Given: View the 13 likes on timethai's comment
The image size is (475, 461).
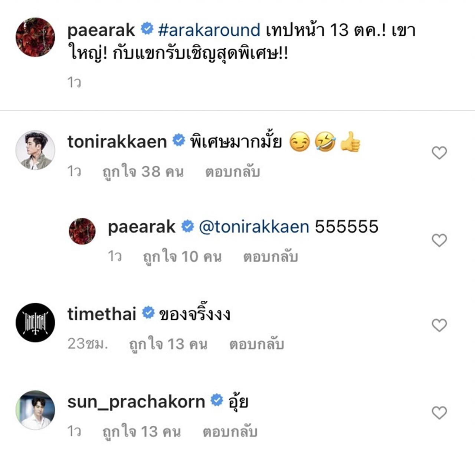Looking at the screenshot, I should click(168, 344).
